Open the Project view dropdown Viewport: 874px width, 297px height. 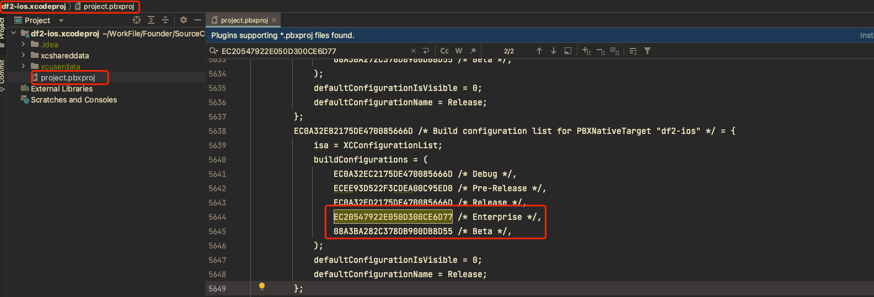[x=61, y=20]
